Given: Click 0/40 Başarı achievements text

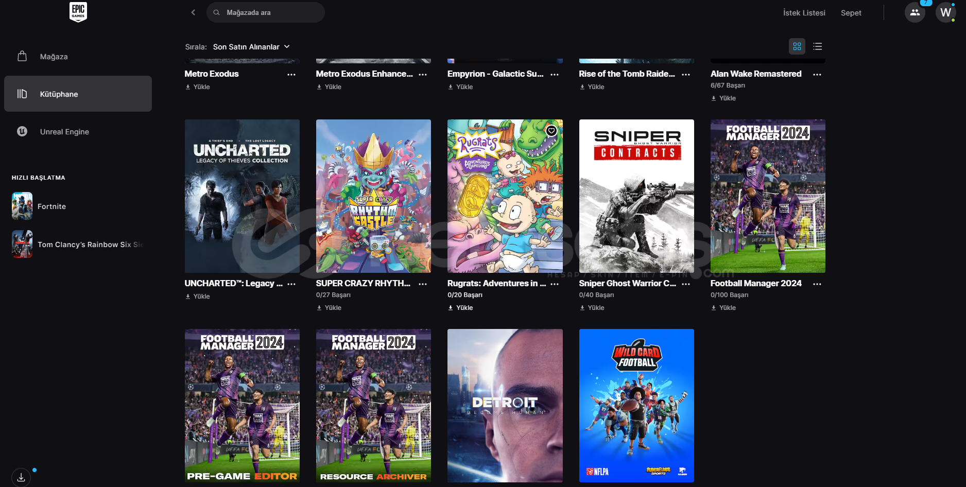Looking at the screenshot, I should click(596, 295).
